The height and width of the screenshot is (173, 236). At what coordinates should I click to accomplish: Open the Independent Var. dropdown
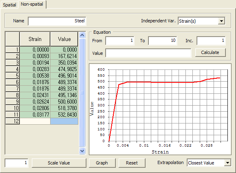pos(221,21)
